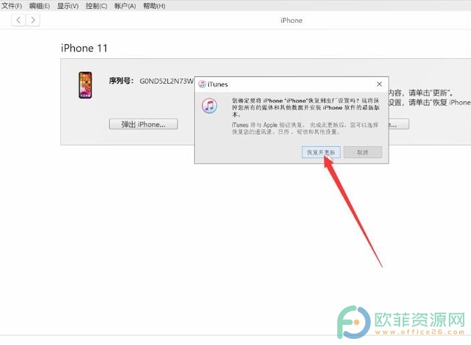Click the iTunes dialog title text
The image size is (471, 345).
217,84
